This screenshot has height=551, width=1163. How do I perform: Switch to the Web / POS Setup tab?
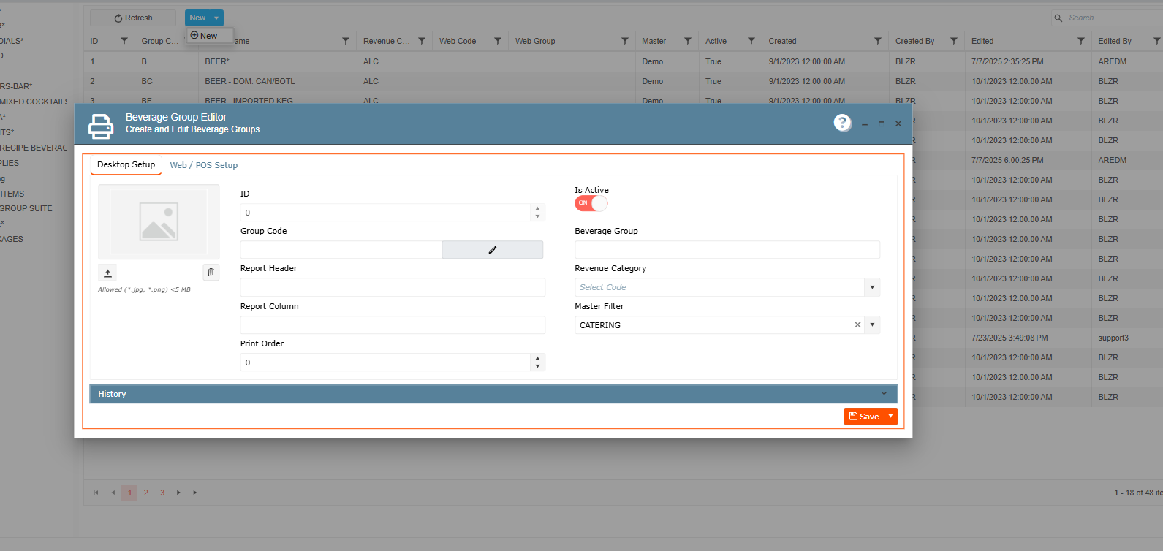[203, 165]
